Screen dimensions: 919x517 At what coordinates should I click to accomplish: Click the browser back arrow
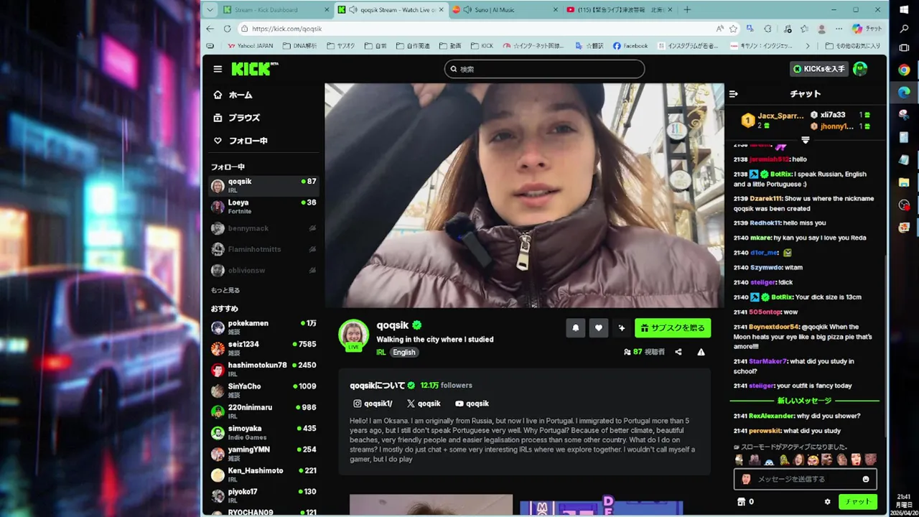[210, 29]
